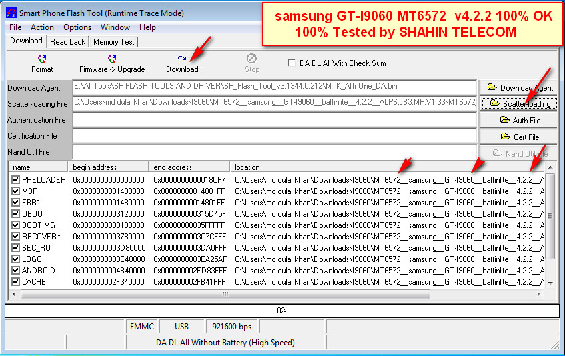Click the Download Agent path field
The image size is (565, 356).
tap(275, 87)
